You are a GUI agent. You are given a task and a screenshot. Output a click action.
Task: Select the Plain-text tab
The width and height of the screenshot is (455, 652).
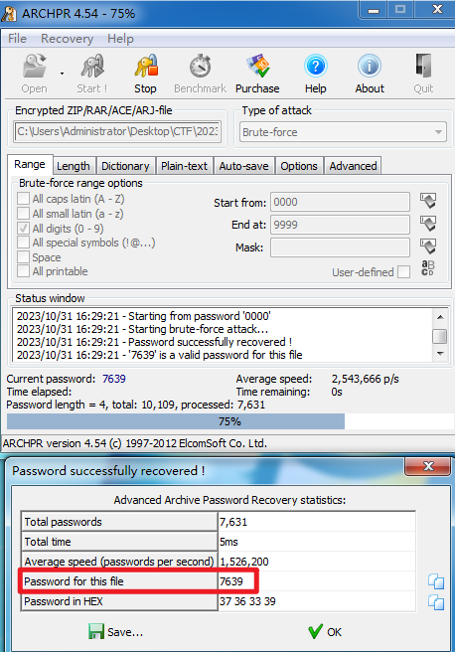click(x=184, y=166)
